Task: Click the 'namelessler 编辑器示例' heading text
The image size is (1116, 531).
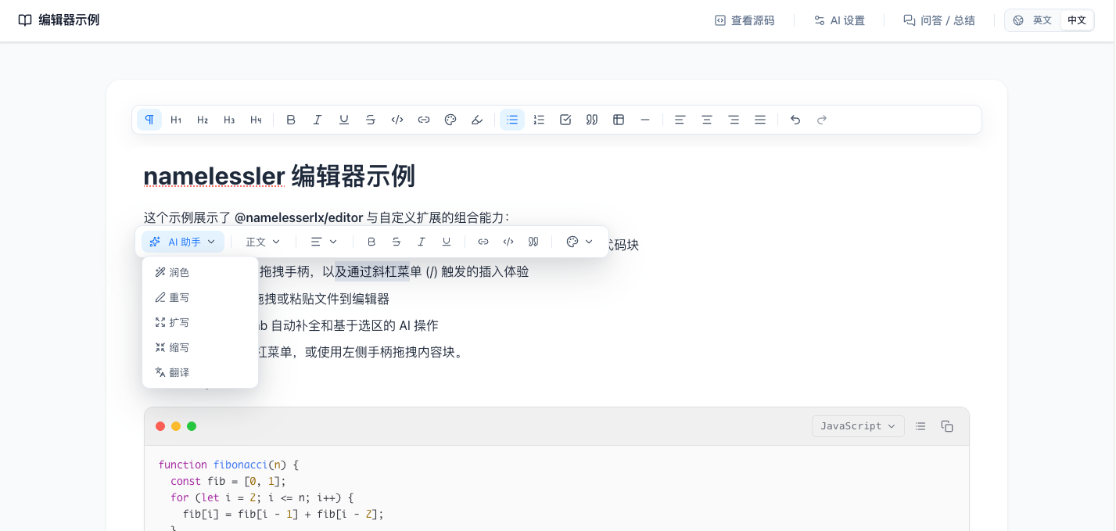Action: (279, 176)
